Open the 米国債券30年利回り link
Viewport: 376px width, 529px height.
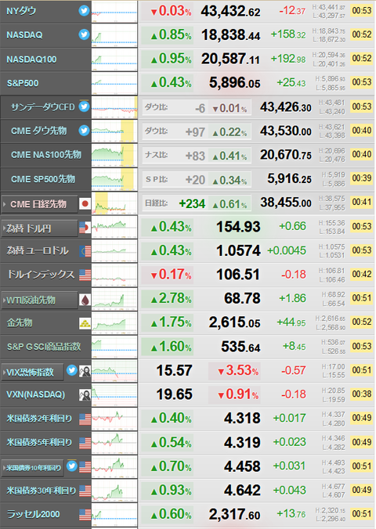tap(42, 491)
